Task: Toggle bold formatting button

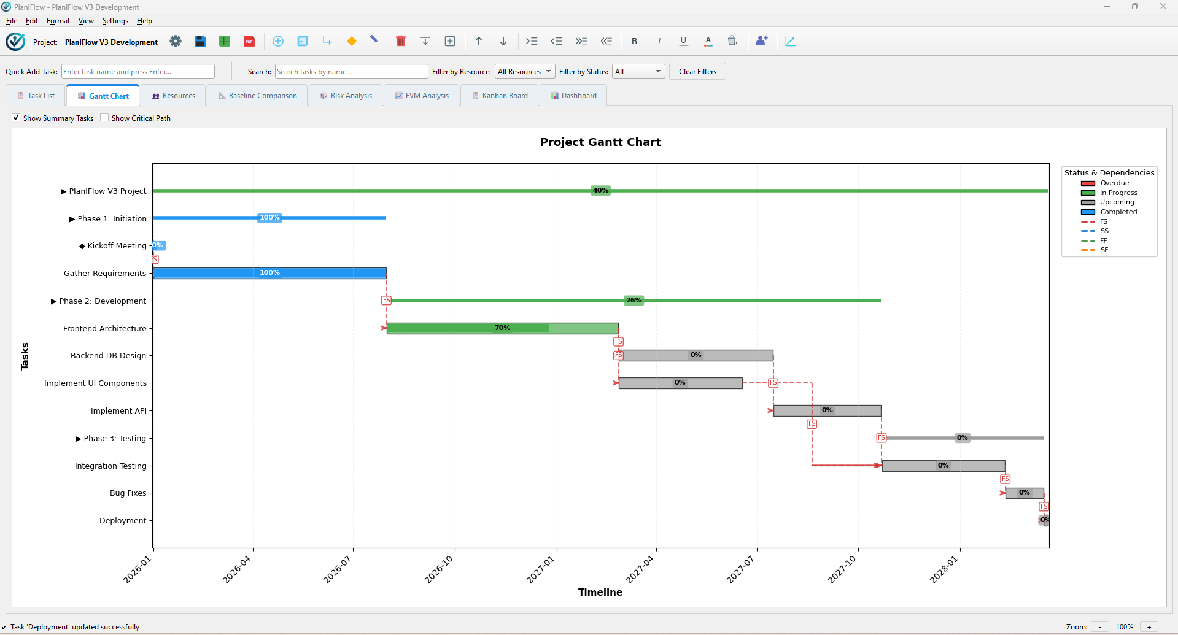Action: [x=635, y=41]
